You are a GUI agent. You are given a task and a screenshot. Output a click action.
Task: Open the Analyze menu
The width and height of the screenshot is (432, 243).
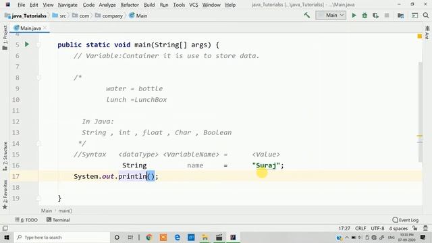(107, 5)
